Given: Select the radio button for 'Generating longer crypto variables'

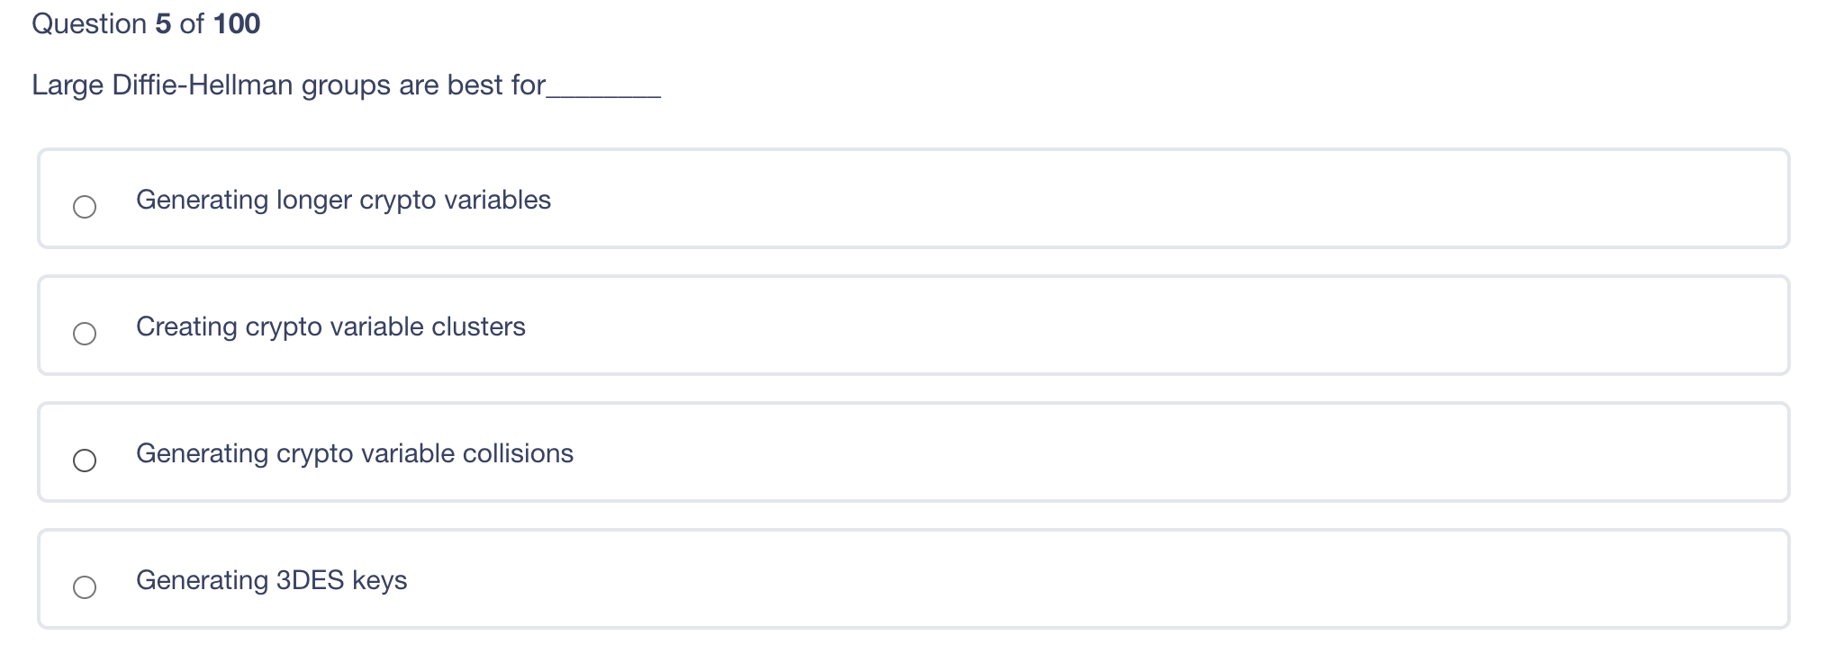Looking at the screenshot, I should tap(86, 208).
